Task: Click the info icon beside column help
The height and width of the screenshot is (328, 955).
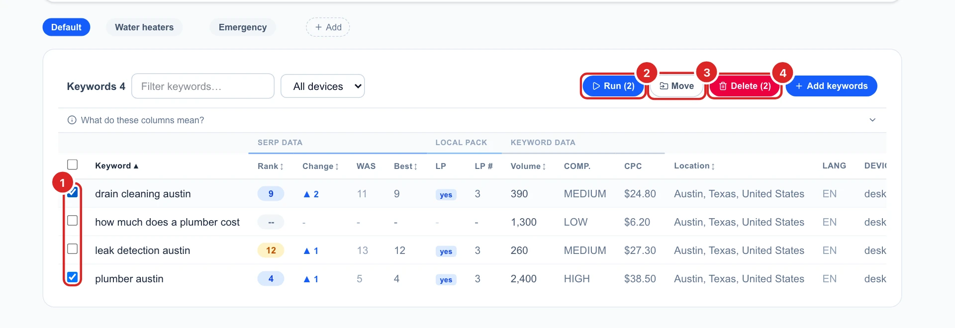Action: coord(72,120)
